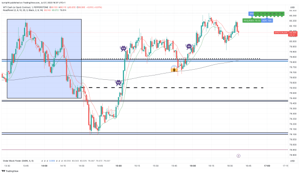Click the ghost marker near 16:00
The height and width of the screenshot is (174, 300).
pos(189,47)
